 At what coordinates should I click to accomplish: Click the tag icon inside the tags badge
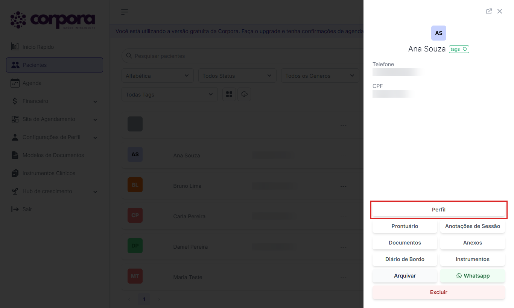tap(465, 49)
